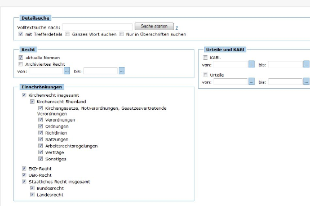Viewport: 310px width, 206px height.
Task: Toggle Staatliches Recht insgesamt checkbox
Action: tap(24, 181)
